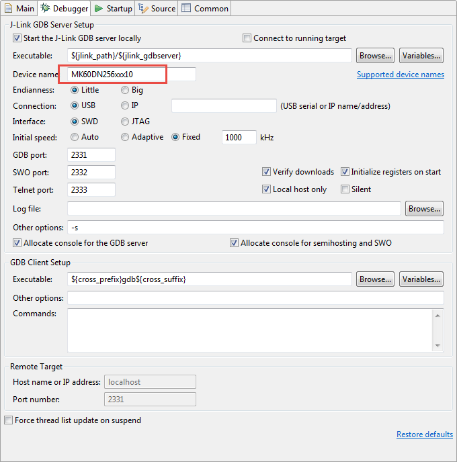The image size is (457, 462).
Task: Click the Device name input field
Action: (132, 74)
